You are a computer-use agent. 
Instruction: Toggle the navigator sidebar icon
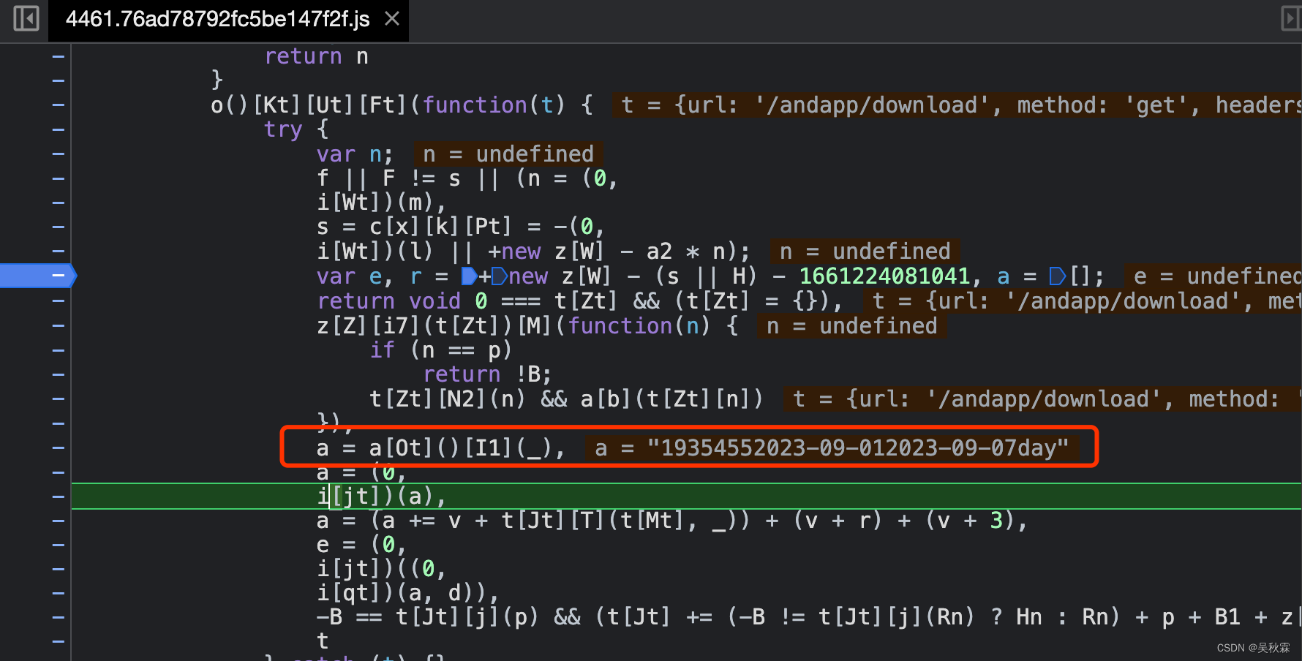click(x=26, y=18)
